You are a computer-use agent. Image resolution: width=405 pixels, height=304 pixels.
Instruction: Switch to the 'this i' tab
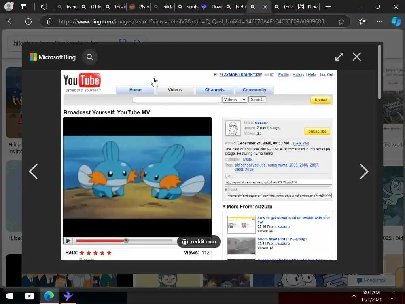[x=116, y=7]
